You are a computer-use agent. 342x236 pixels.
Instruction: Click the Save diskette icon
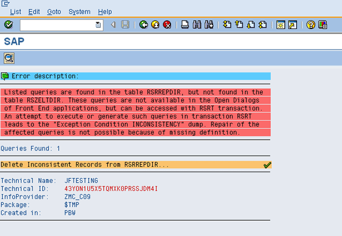pos(125,25)
